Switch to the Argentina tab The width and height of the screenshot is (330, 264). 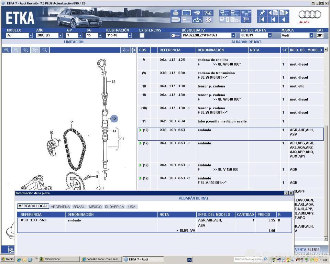(x=60, y=207)
